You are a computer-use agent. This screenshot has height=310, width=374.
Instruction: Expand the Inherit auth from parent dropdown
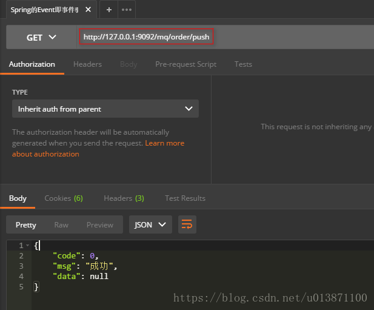coord(105,109)
